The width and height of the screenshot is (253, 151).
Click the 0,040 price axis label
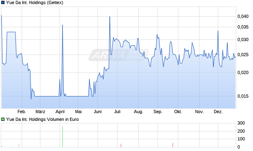243,16
